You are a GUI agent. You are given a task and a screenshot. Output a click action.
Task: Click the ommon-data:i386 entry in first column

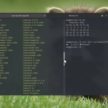[9, 43]
